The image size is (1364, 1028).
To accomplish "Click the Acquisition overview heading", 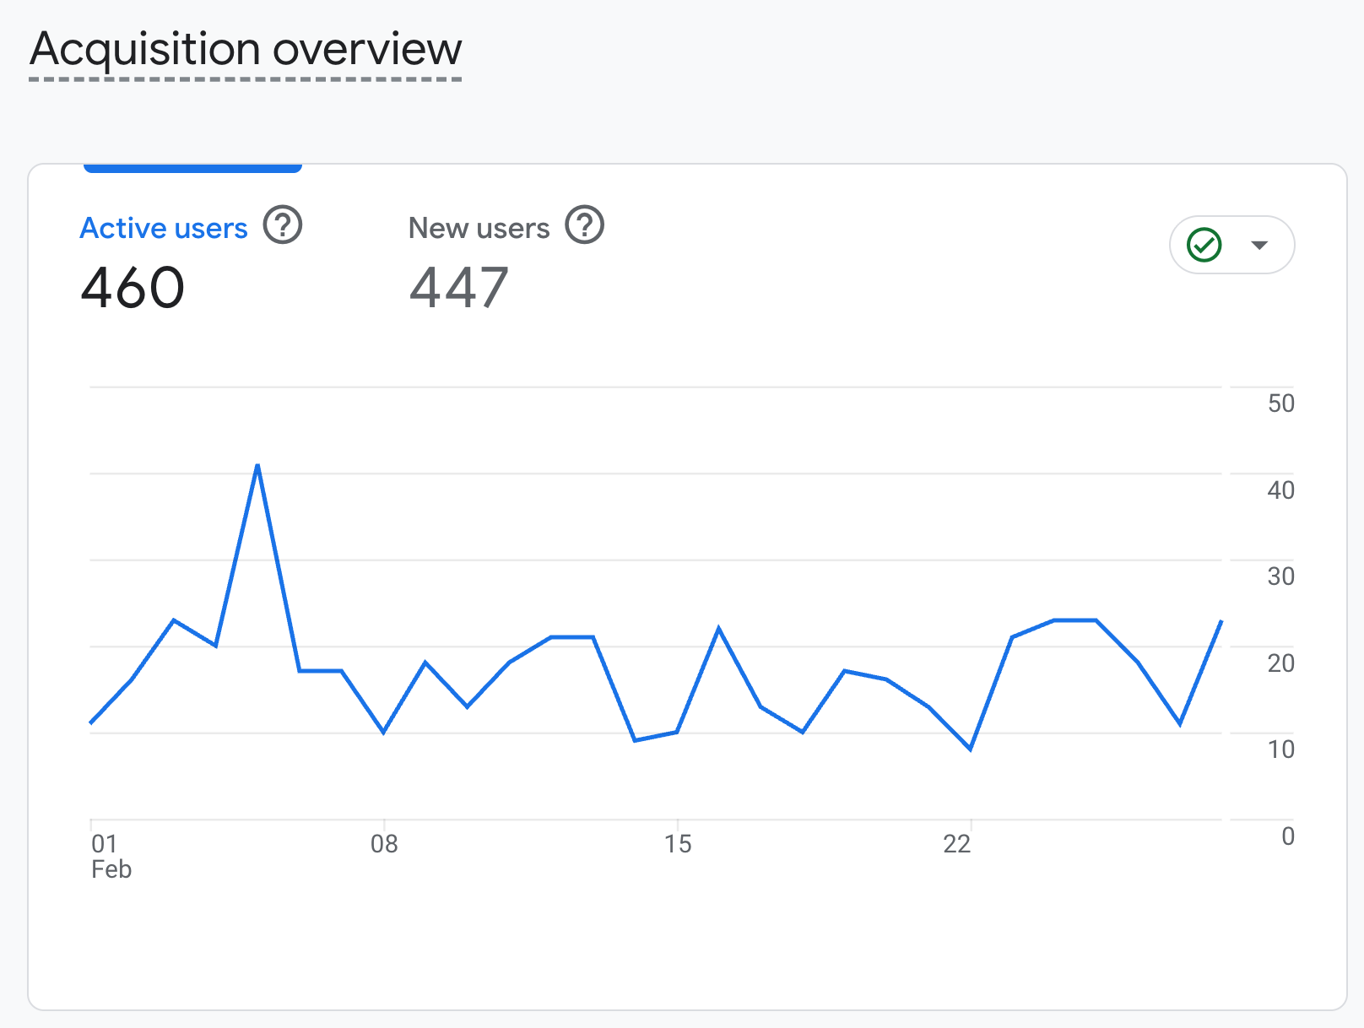I will 246,49.
